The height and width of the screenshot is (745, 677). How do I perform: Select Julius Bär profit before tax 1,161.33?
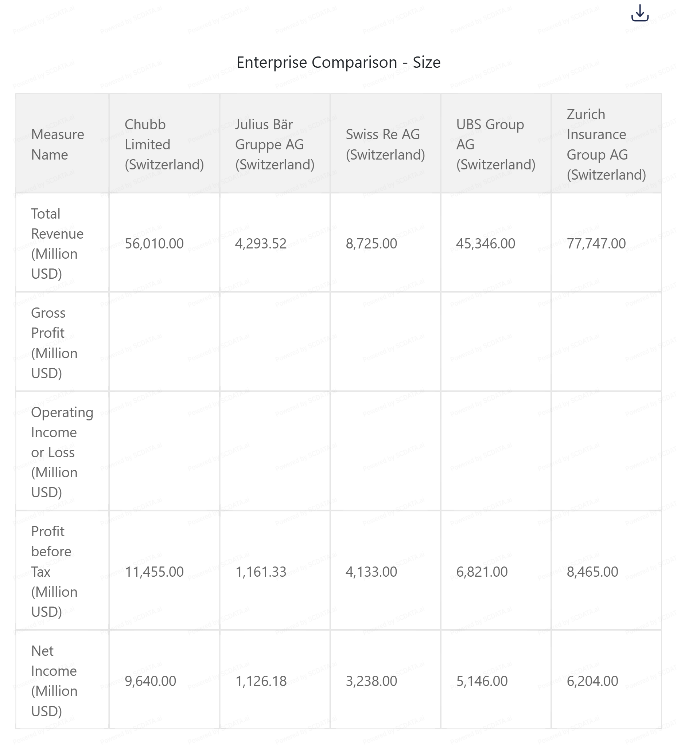point(261,572)
